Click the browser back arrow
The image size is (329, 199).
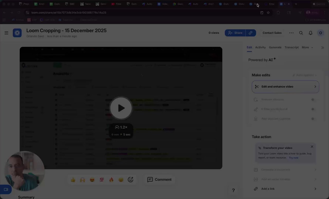pos(4,13)
